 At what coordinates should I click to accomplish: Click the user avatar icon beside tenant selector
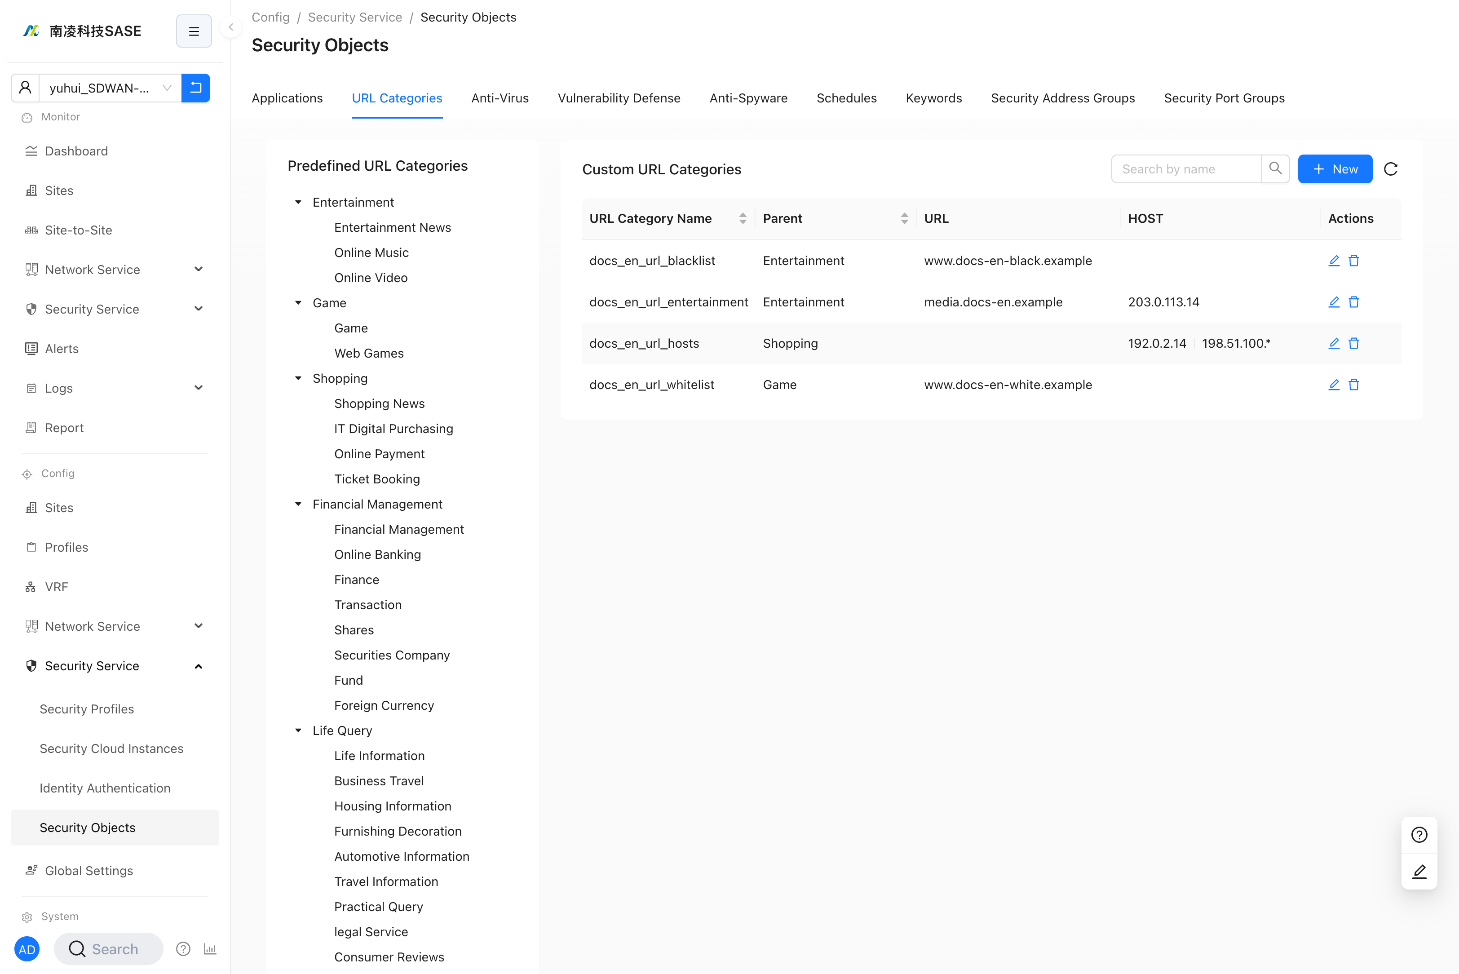(26, 88)
